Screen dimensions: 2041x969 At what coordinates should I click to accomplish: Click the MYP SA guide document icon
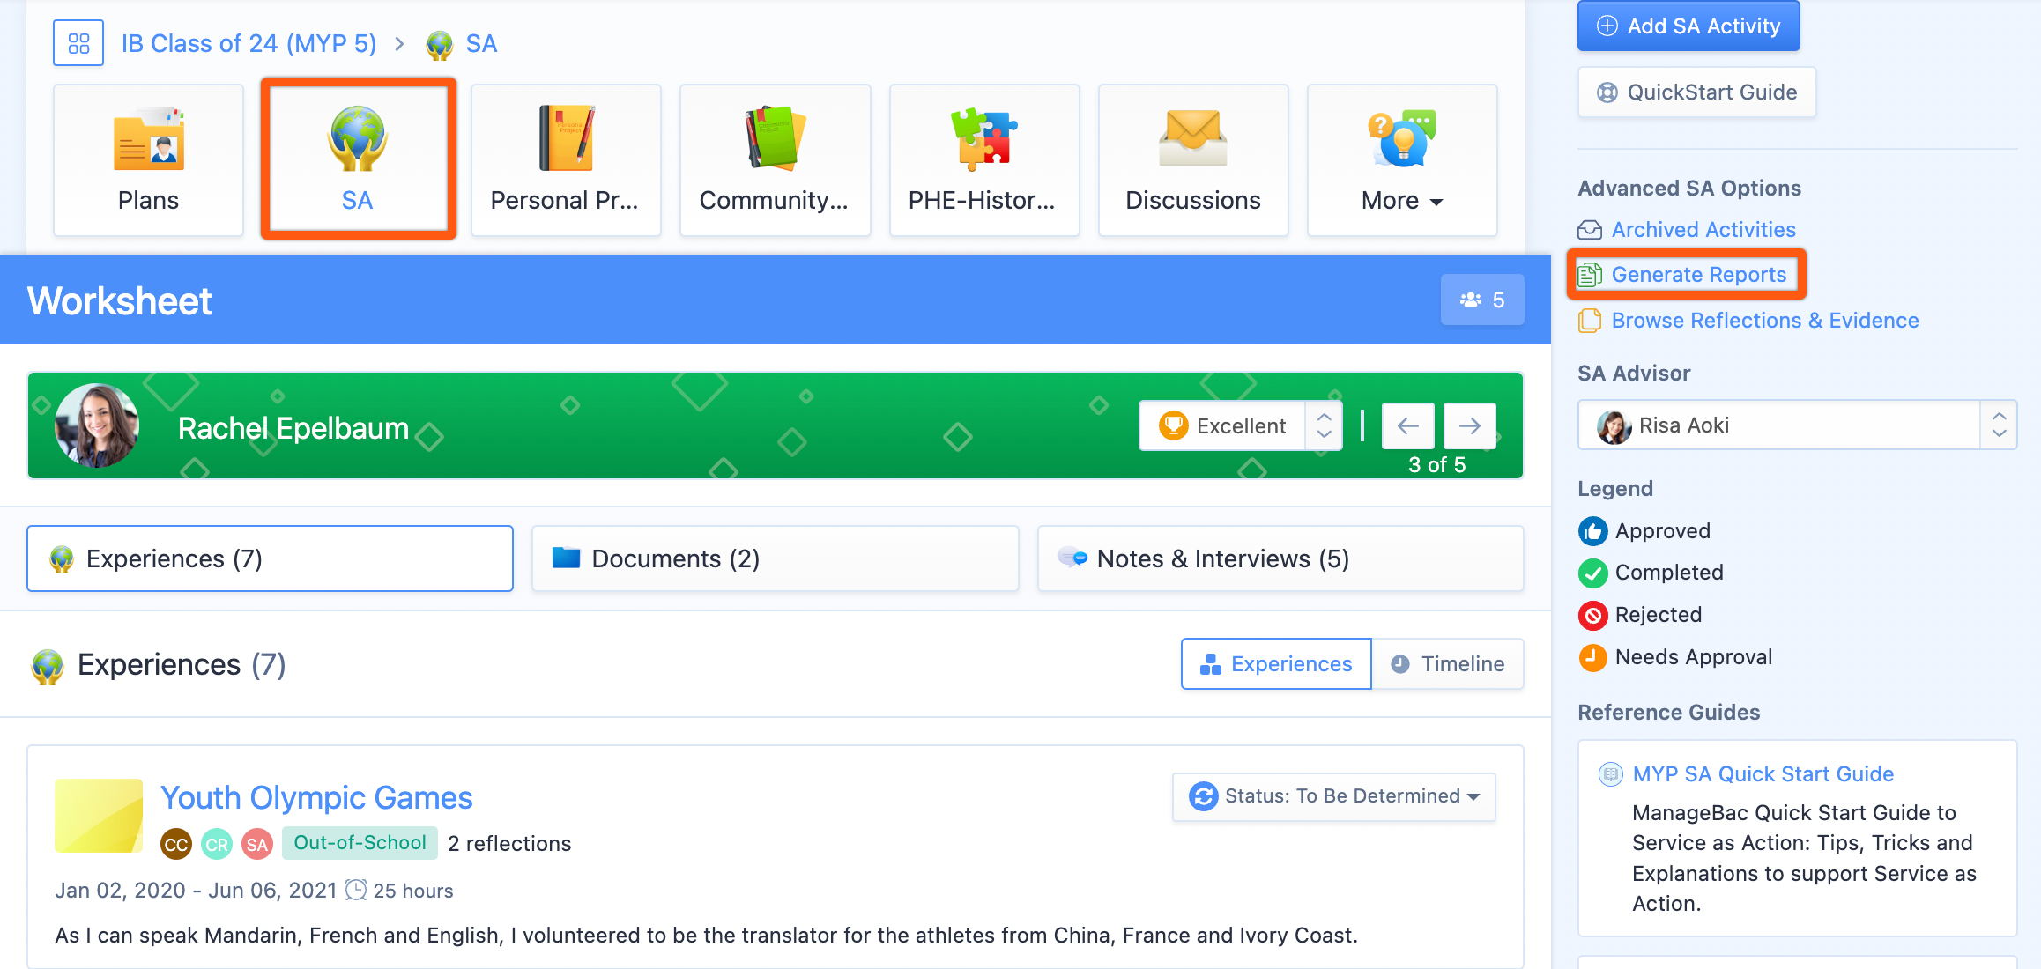(x=1610, y=774)
